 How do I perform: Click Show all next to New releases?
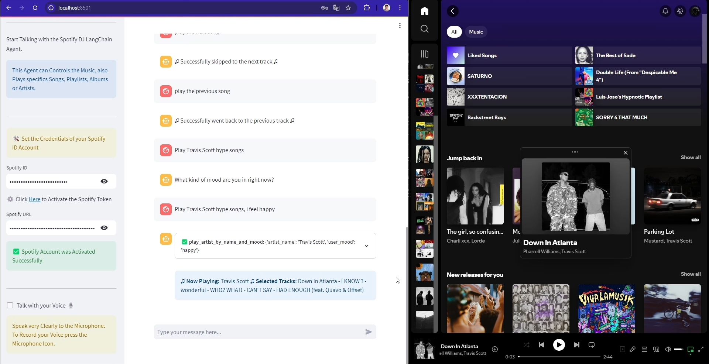(691, 274)
